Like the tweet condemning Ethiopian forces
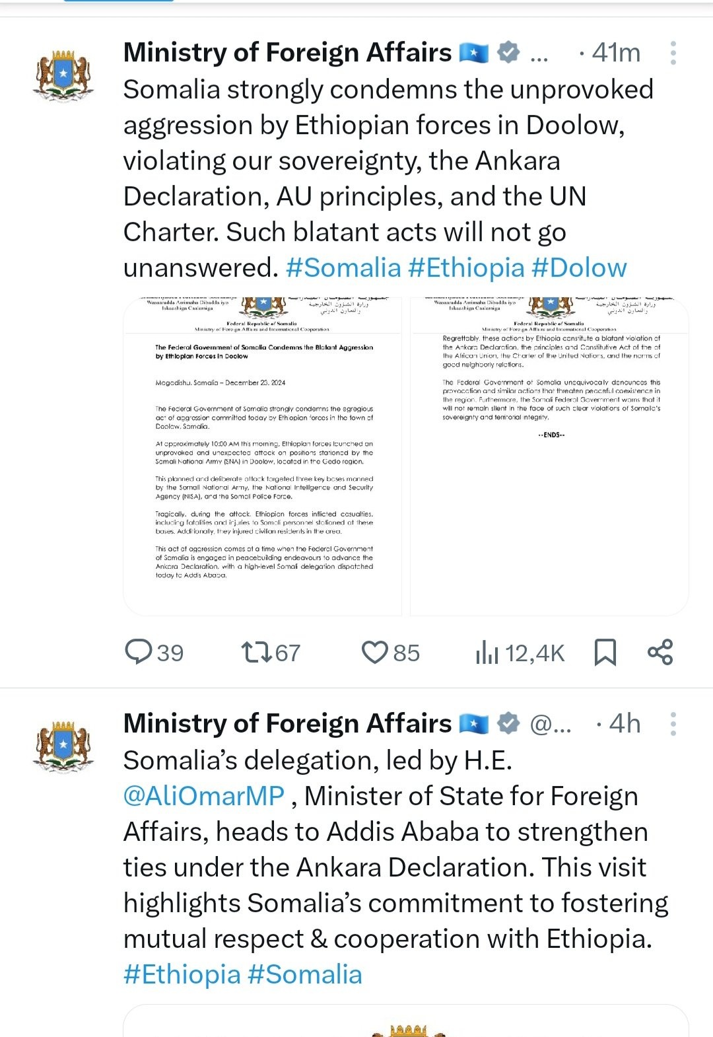Viewport: 713px width, 1037px height. [x=390, y=653]
